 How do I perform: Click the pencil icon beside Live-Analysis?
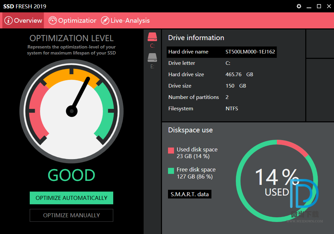pos(105,20)
